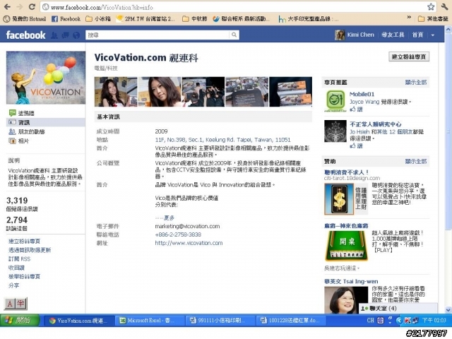452x339 pixels.
Task: Click the phone number +886-2-2758-3838
Action: point(178,234)
